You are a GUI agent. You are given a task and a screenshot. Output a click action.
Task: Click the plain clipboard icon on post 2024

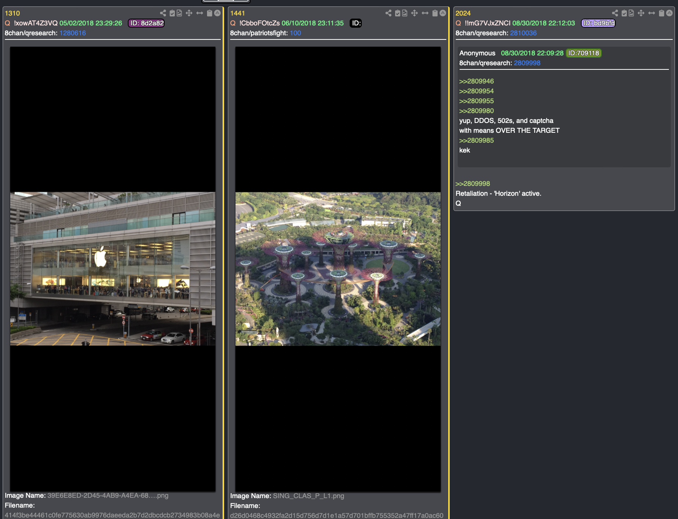(661, 13)
